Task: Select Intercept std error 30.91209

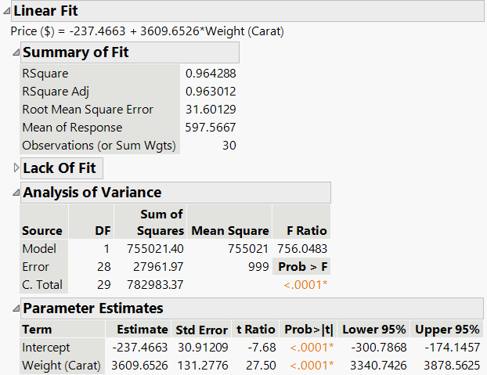Action: tap(203, 348)
